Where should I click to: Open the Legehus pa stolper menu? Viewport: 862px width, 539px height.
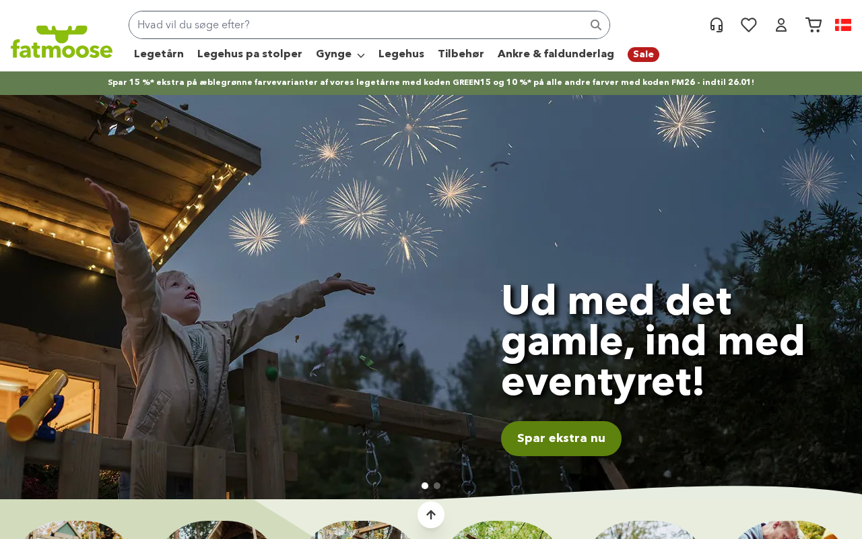click(250, 54)
